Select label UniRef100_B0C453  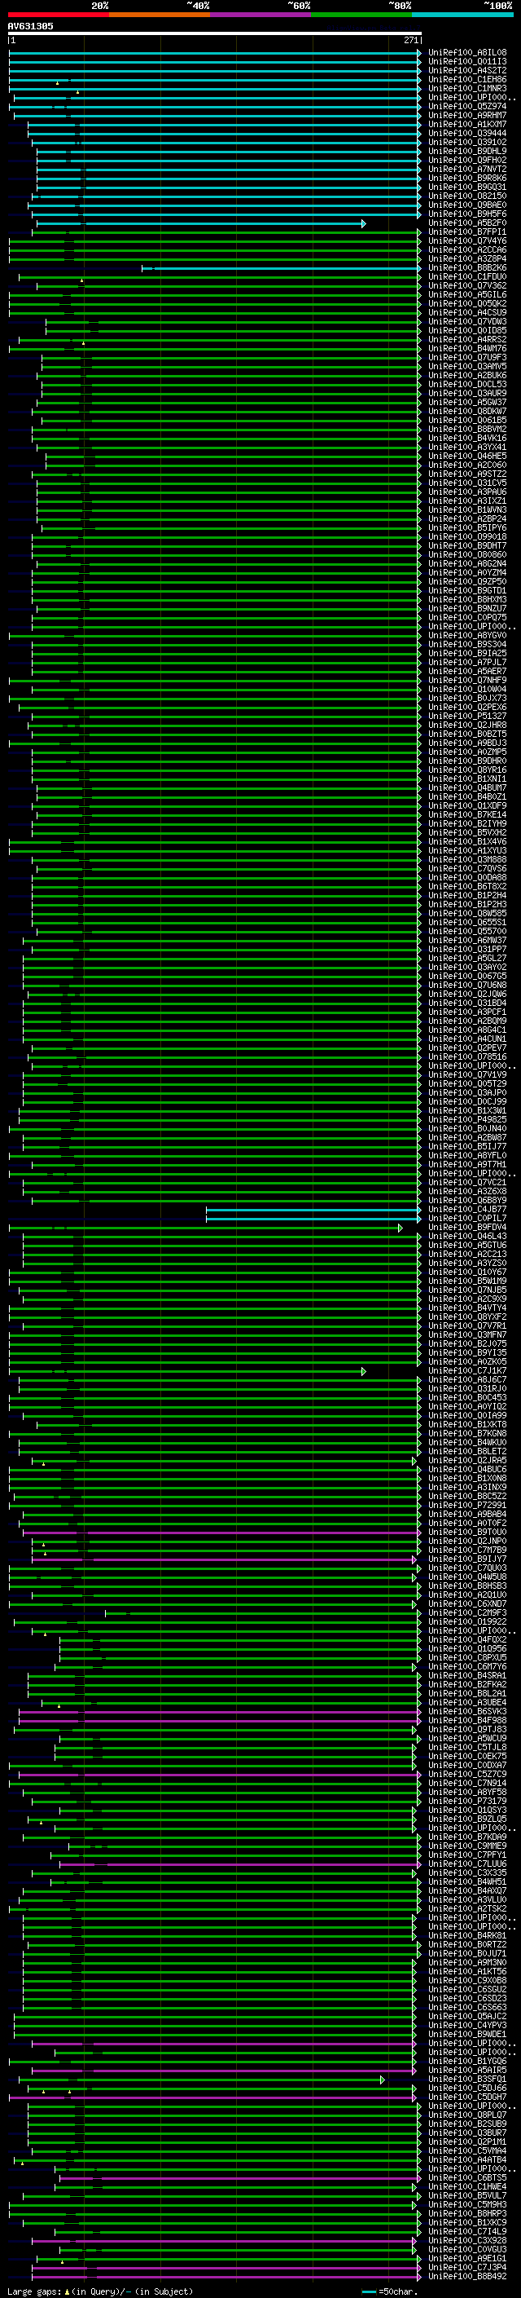point(466,1397)
